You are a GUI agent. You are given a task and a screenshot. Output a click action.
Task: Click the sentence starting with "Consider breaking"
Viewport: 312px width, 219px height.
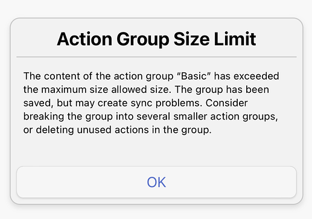pos(151,116)
